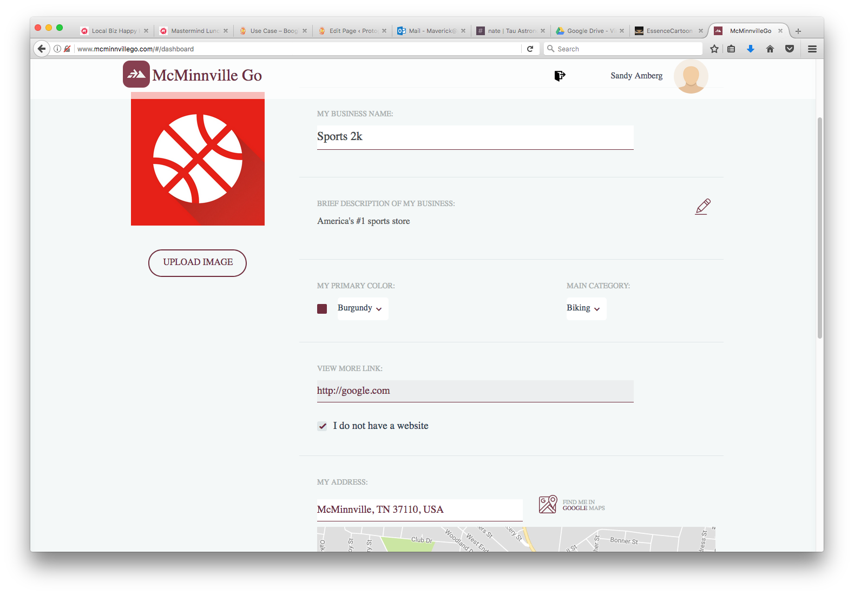Open the browser downloads arrow icon
854x595 pixels.
pos(751,49)
